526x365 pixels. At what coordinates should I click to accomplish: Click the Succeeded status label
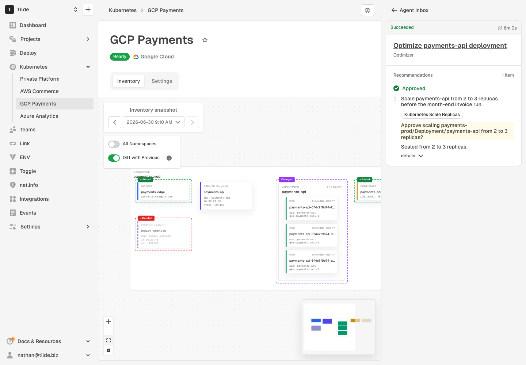(402, 27)
